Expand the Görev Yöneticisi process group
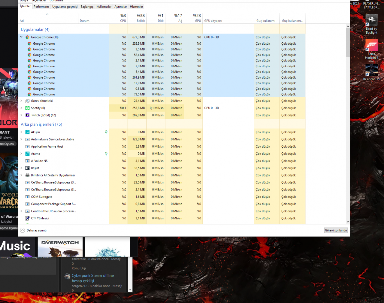 pyautogui.click(x=21, y=101)
